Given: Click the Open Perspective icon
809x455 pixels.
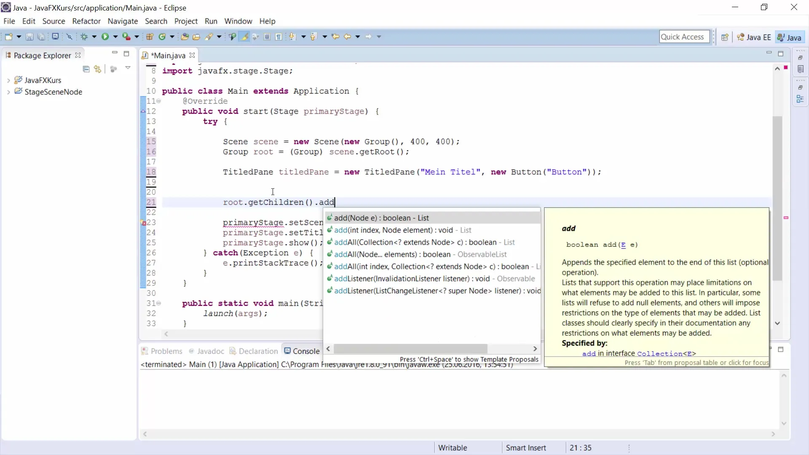Looking at the screenshot, I should 725,37.
